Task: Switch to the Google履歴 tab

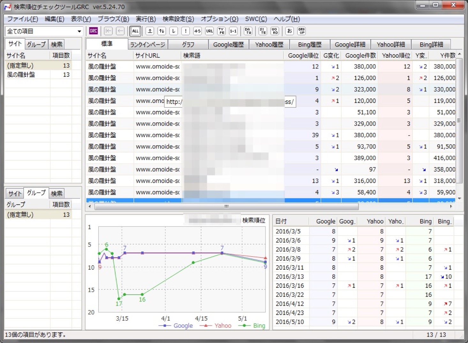Action: tap(228, 44)
